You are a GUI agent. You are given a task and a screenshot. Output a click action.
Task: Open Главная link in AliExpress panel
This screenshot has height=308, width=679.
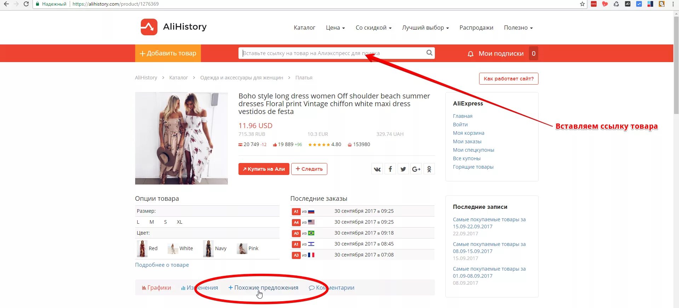coord(462,116)
